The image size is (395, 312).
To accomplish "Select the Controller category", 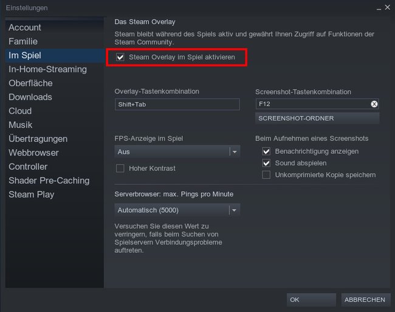I will (x=28, y=167).
